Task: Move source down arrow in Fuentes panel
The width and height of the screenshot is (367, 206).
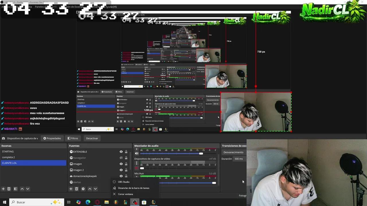Action: (x=95, y=189)
